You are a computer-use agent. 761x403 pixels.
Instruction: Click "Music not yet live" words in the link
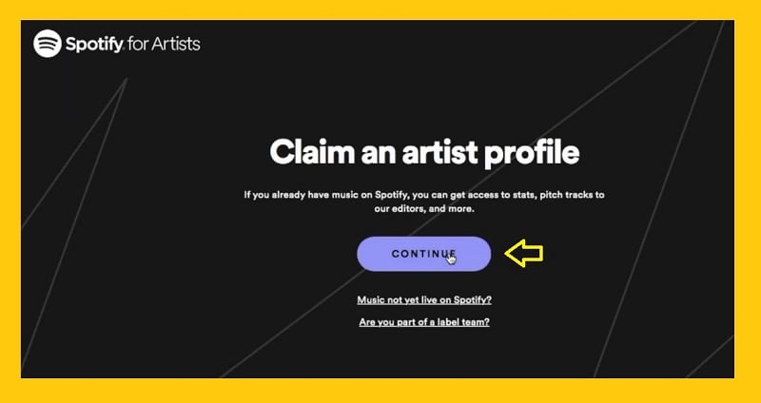393,299
